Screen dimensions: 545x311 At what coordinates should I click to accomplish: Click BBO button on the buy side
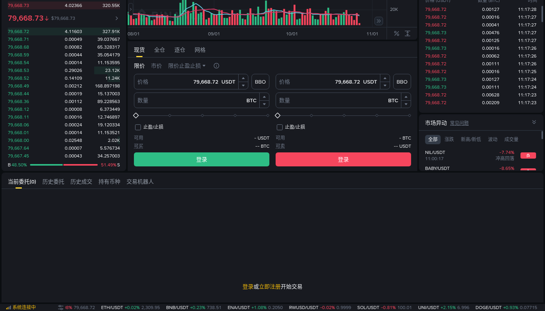[x=260, y=82]
